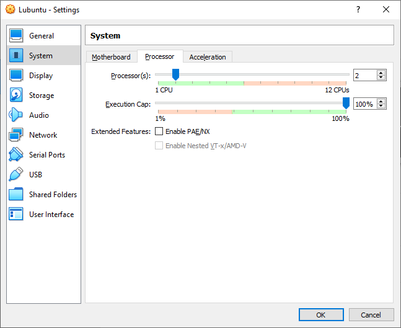Enable the PAE/NX checkbox
Screen dimensions: 401x328
(159, 131)
